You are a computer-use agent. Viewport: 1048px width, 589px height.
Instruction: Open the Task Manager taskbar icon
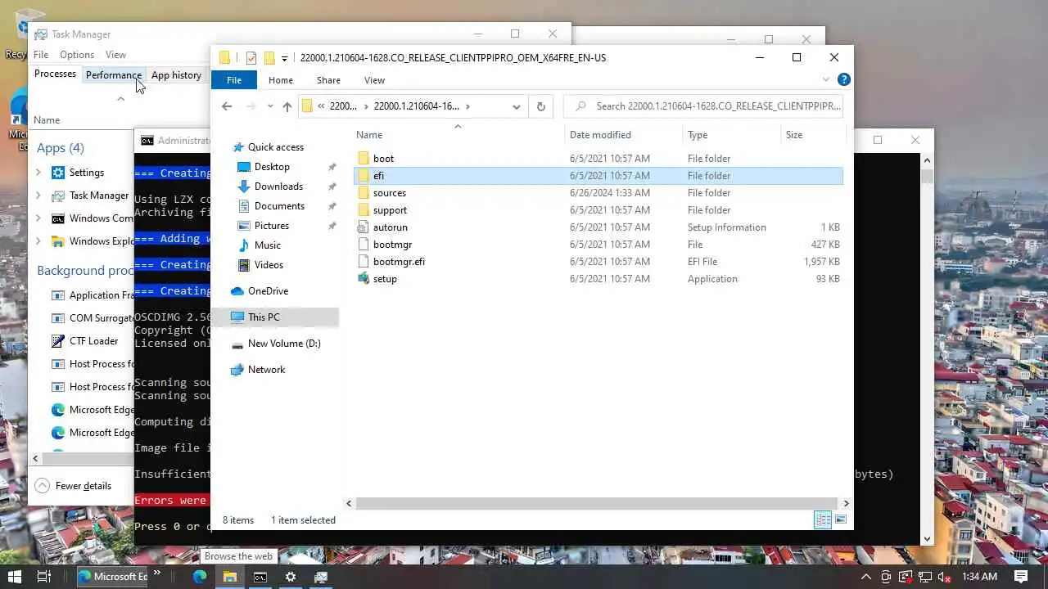coord(321,577)
